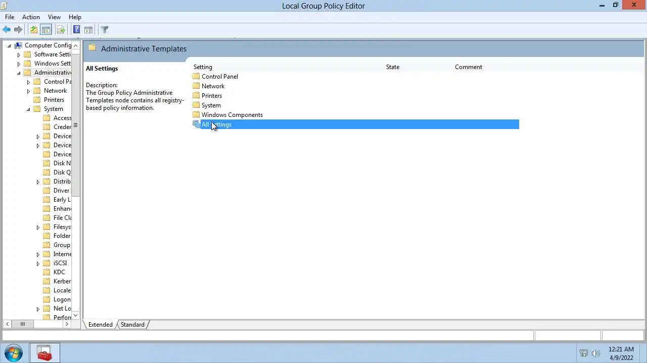Screen dimensions: 647x363
Task: Expand the Interne tree node arrow
Action: (x=38, y=254)
